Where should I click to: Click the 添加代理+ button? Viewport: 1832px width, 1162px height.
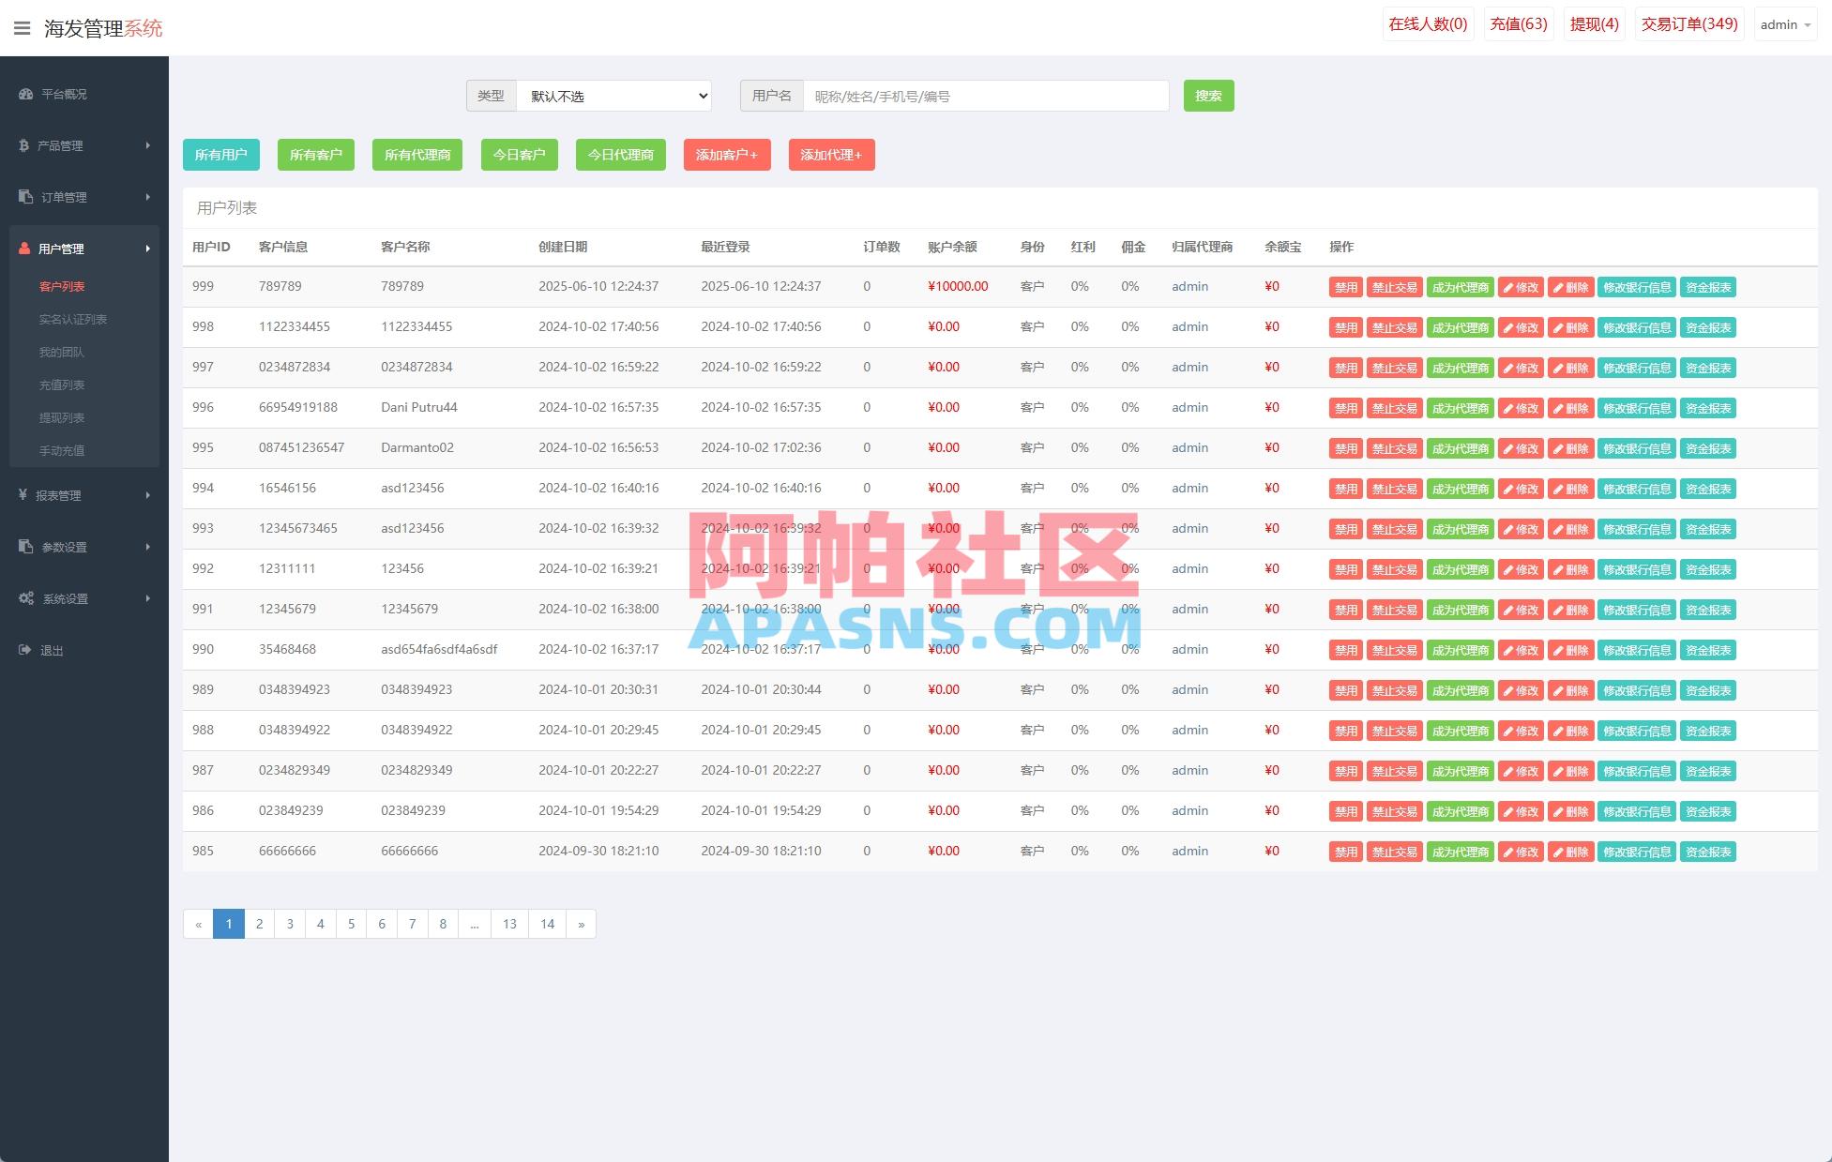click(831, 155)
